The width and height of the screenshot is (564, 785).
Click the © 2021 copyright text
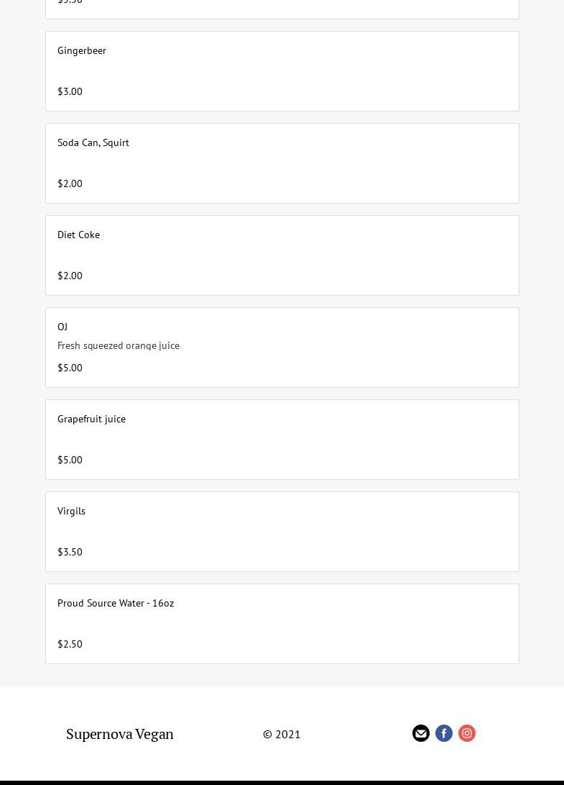coord(282,735)
